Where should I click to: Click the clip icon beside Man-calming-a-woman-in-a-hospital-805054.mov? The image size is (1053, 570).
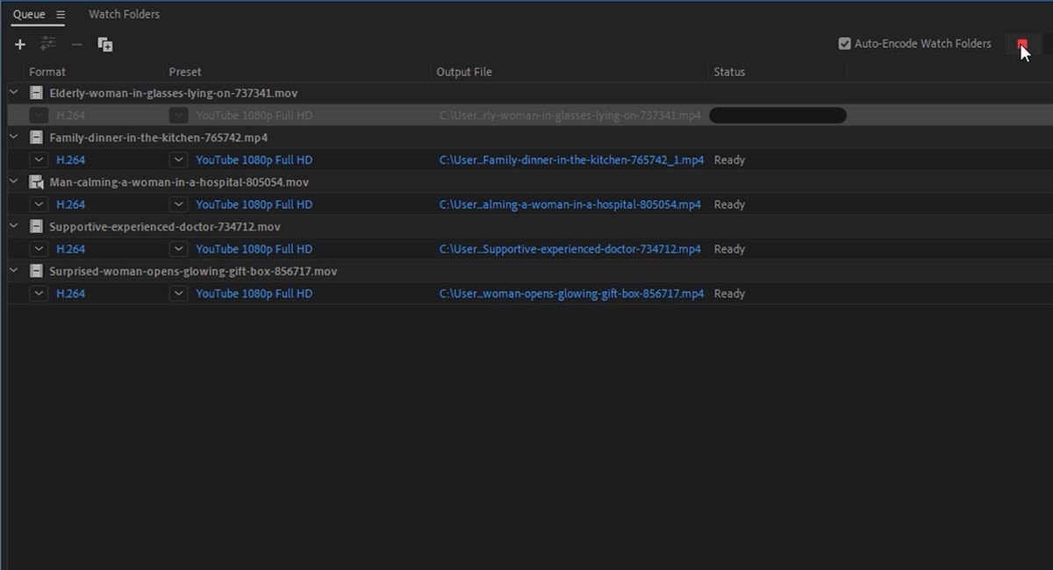pos(35,182)
